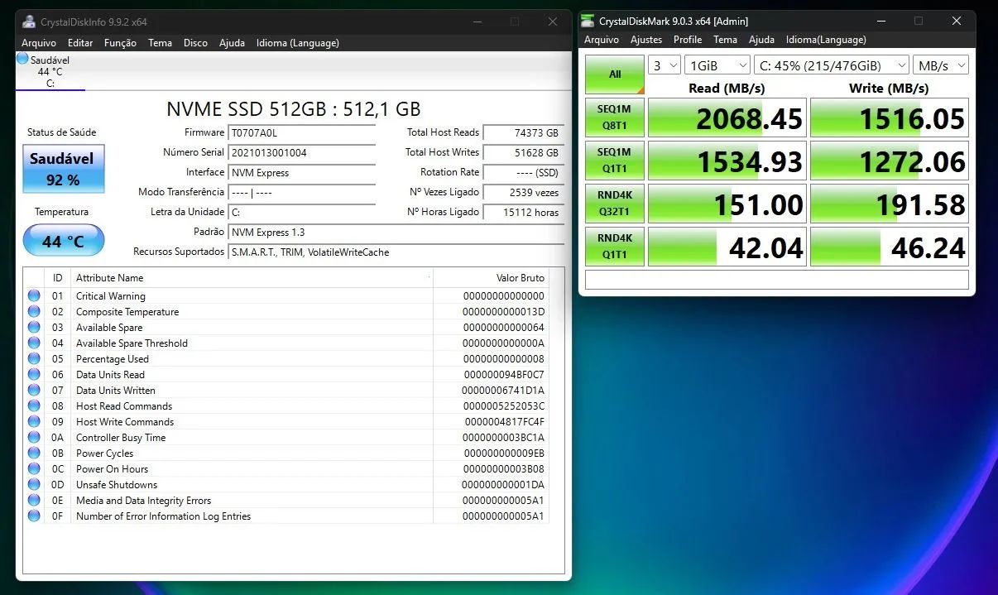Click the Nº Vezes Ligado value 2539 vezes
The image size is (998, 595).
click(523, 192)
